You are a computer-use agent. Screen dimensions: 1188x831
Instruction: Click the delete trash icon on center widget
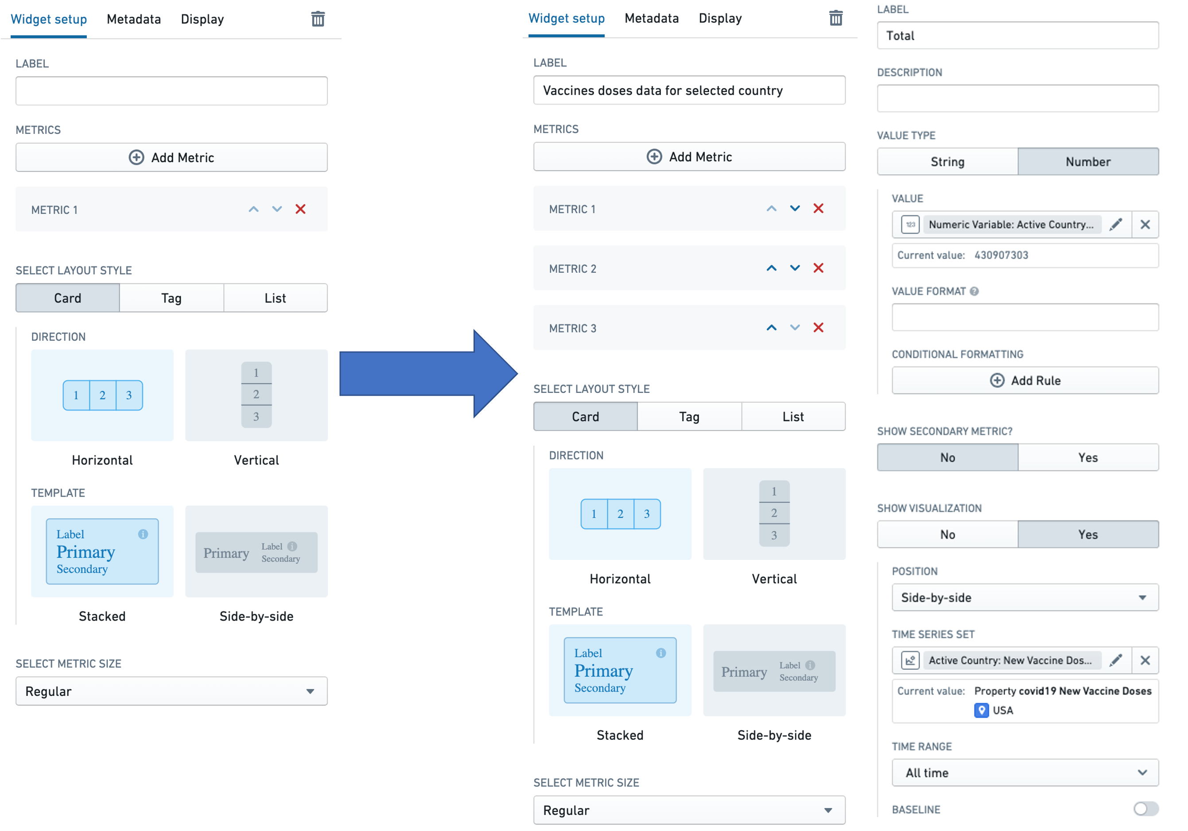click(835, 18)
